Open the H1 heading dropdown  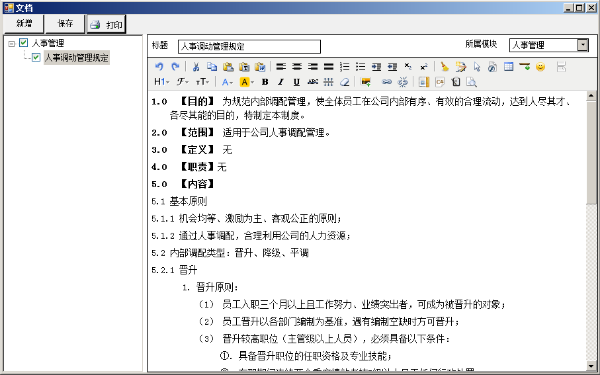click(161, 82)
